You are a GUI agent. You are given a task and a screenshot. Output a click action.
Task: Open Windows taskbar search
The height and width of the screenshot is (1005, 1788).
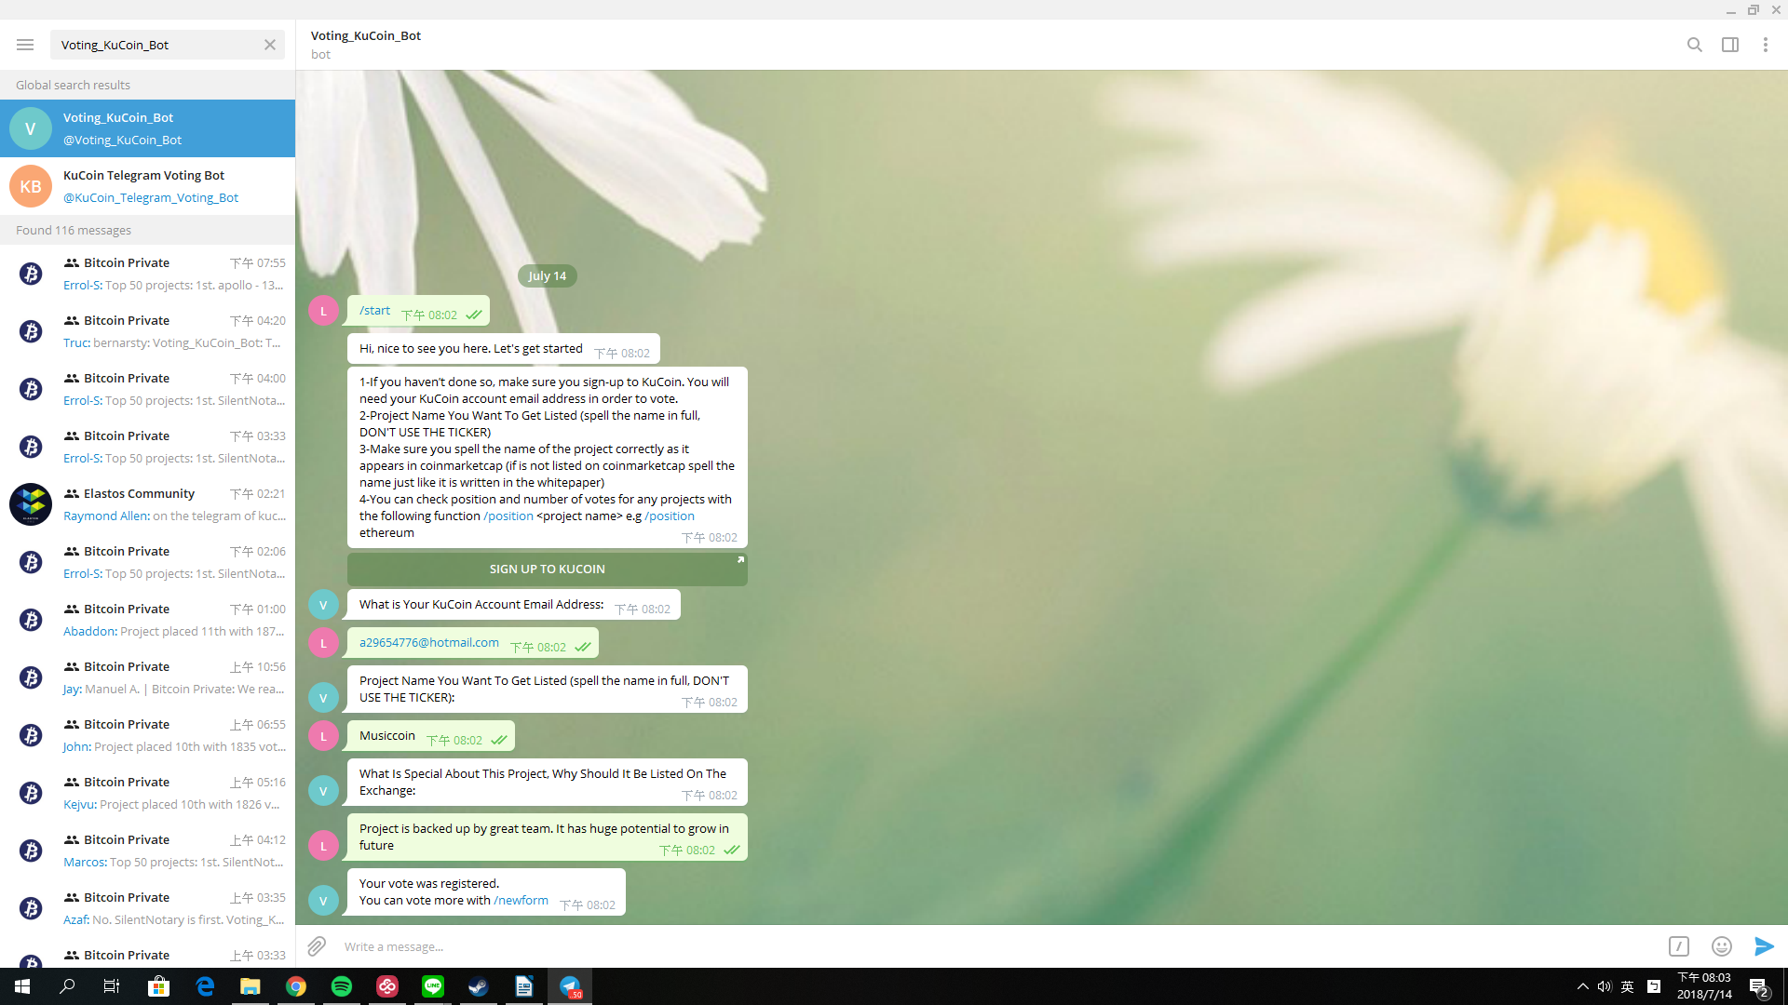(x=67, y=986)
